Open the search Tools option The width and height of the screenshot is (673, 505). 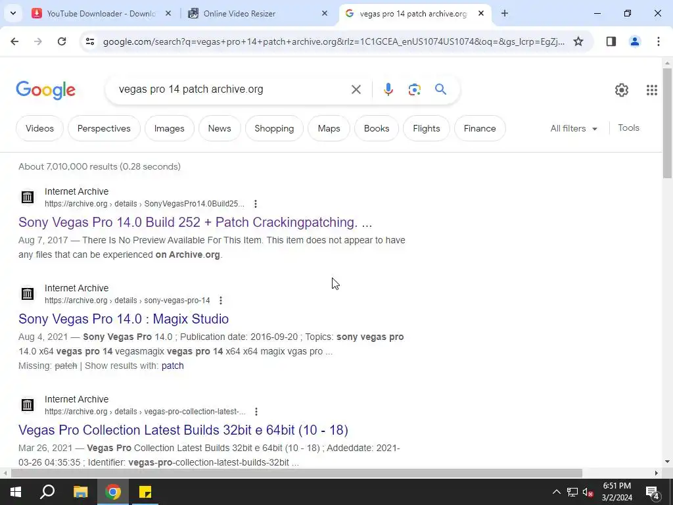click(x=628, y=128)
